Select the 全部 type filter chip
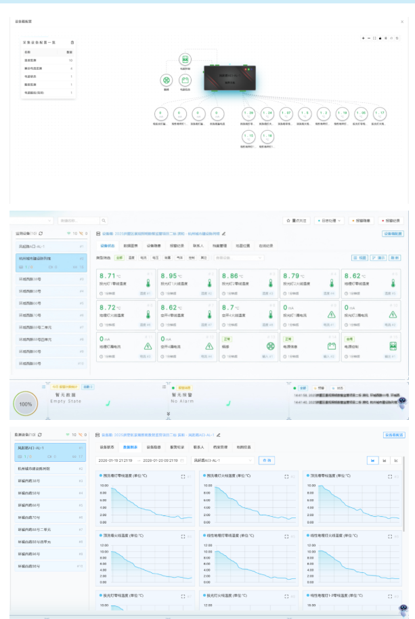This screenshot has height=619, width=415. [x=119, y=257]
